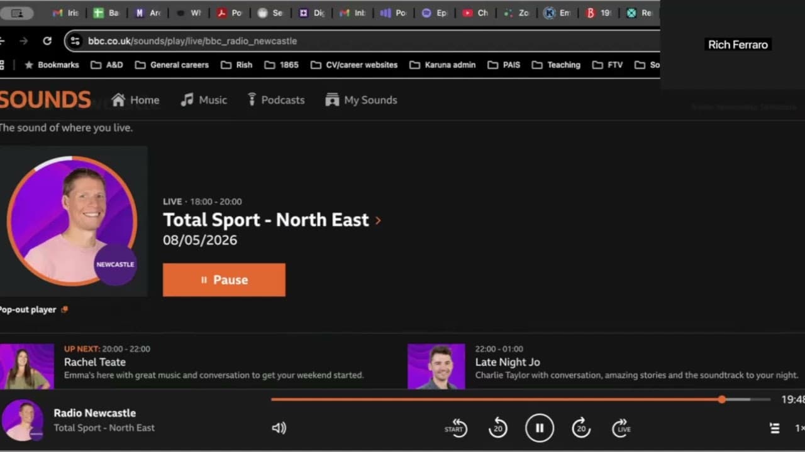Open the player queue list icon

[775, 428]
